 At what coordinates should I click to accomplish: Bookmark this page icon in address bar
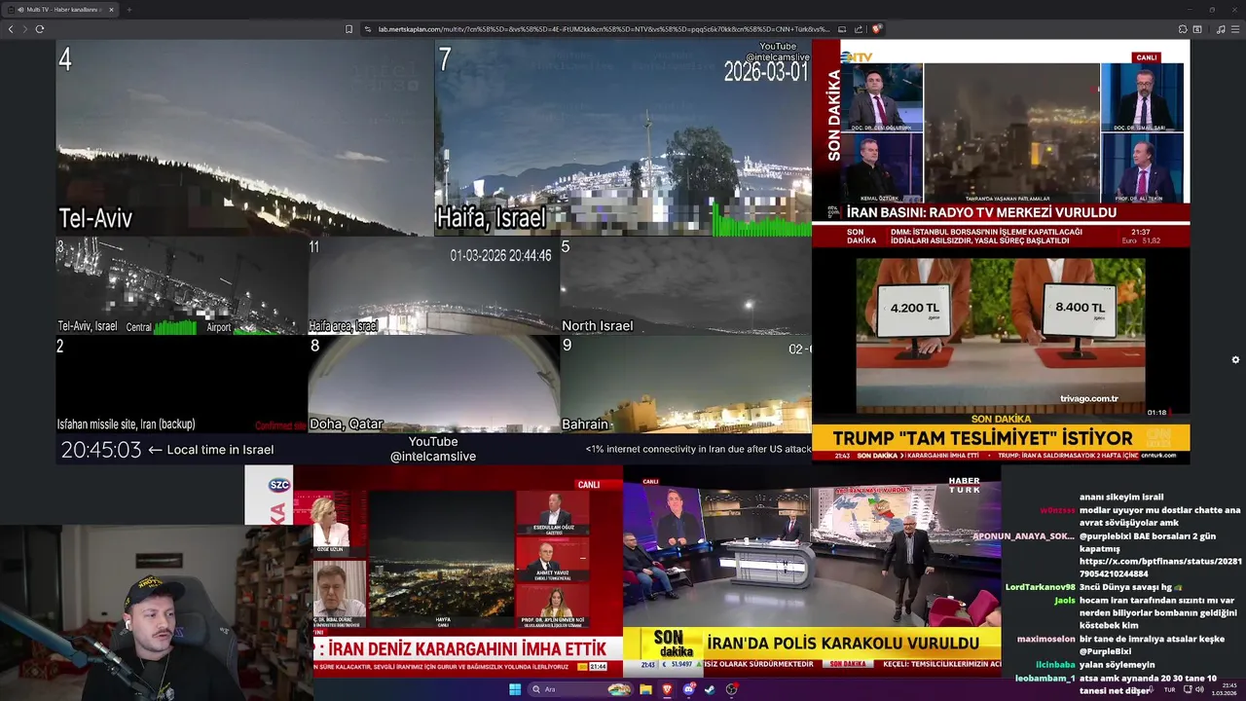pyautogui.click(x=348, y=29)
